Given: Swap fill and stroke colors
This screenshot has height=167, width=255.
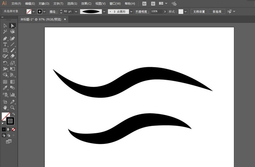Looking at the screenshot, I should 14,114.
